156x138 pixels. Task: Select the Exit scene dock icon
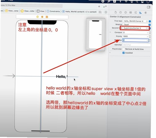(x=47, y=17)
